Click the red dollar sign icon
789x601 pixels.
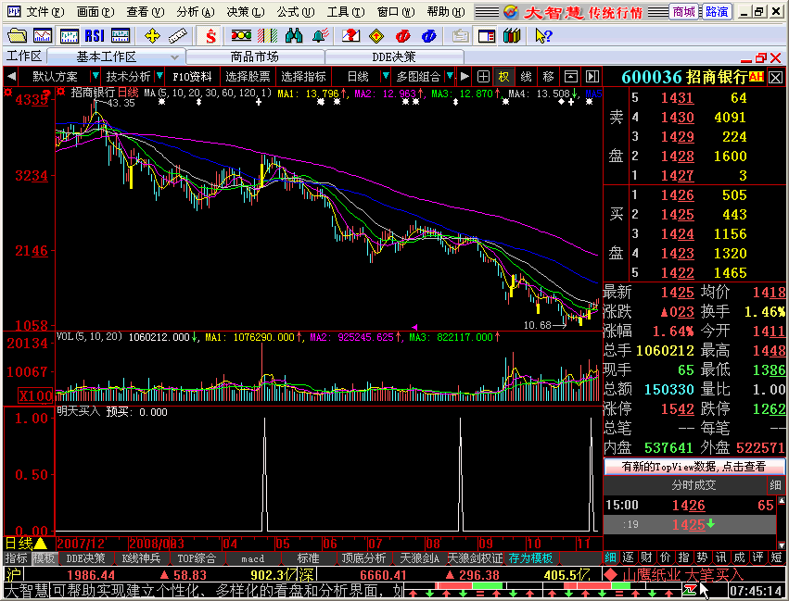click(x=210, y=36)
